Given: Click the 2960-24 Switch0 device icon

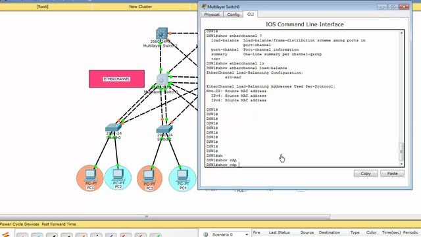Looking at the screenshot, I should tap(113, 127).
